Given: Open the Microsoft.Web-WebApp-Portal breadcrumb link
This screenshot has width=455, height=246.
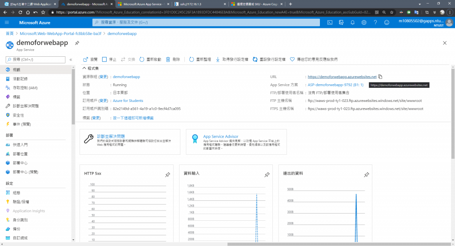Looking at the screenshot, I should click(x=60, y=34).
